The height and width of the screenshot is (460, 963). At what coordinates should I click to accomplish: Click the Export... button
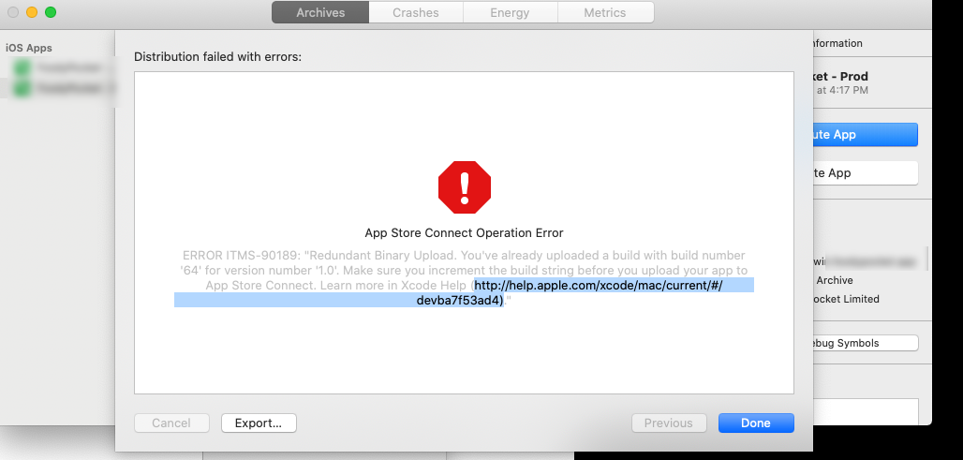pyautogui.click(x=259, y=423)
